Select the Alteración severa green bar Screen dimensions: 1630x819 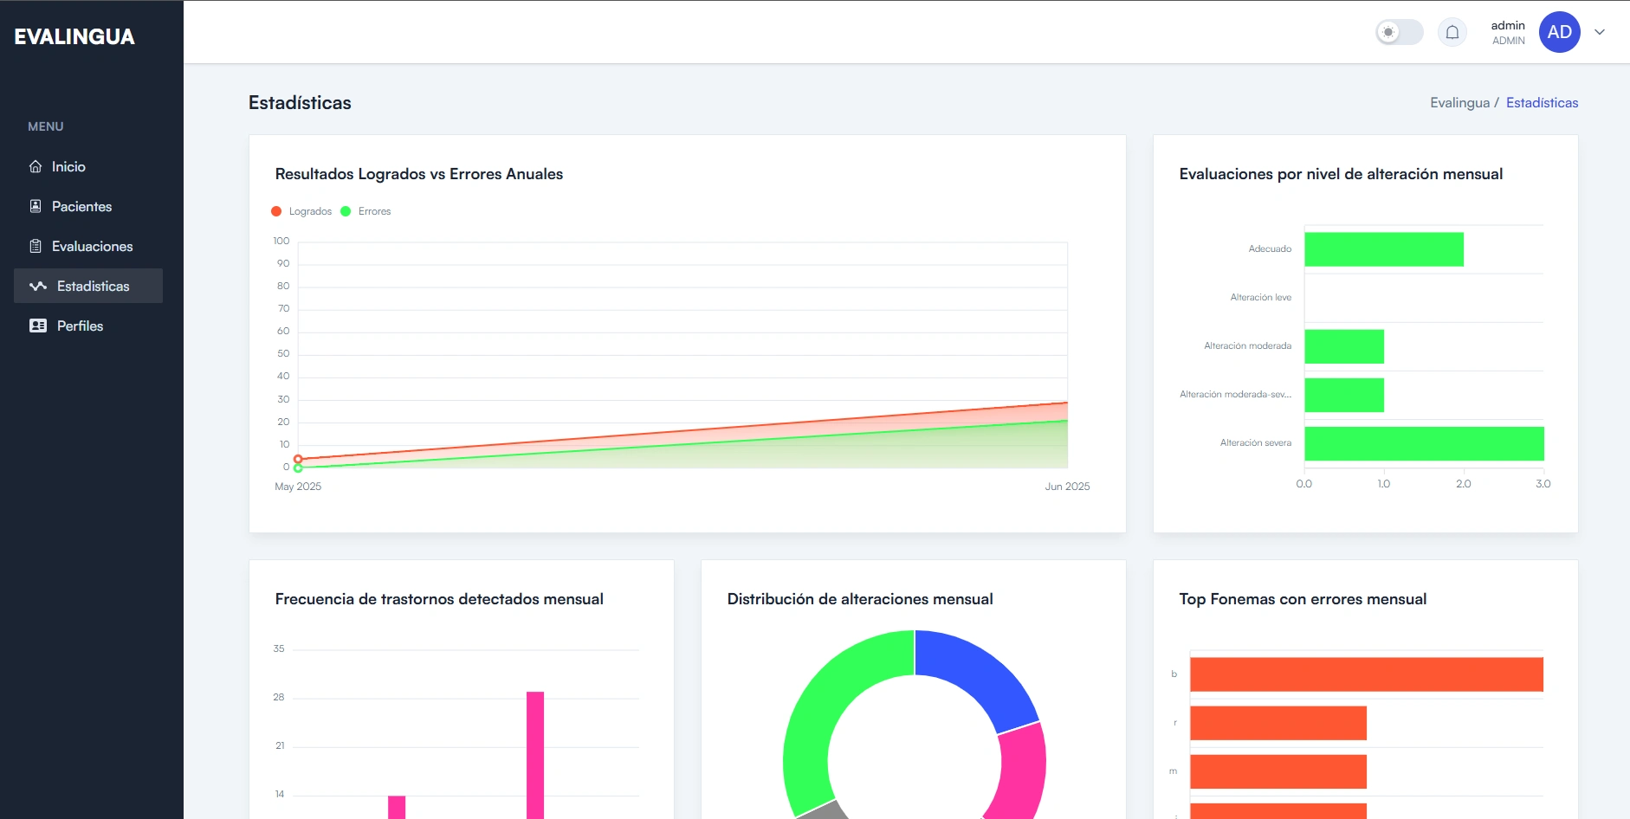[1424, 443]
